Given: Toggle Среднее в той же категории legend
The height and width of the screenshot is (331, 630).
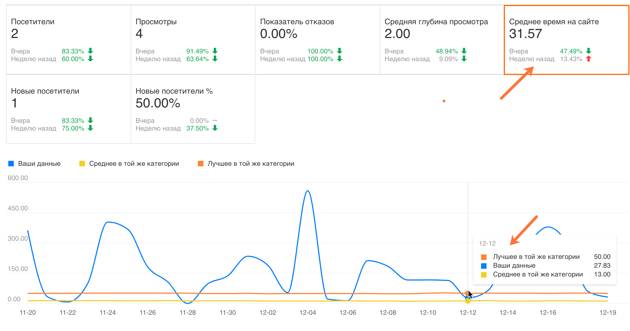Looking at the screenshot, I should coord(129,164).
